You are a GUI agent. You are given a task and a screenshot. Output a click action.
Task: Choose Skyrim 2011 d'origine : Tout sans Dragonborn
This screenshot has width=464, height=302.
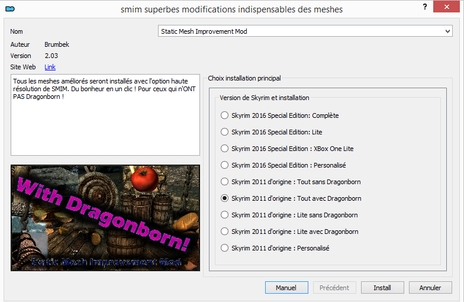click(x=224, y=182)
